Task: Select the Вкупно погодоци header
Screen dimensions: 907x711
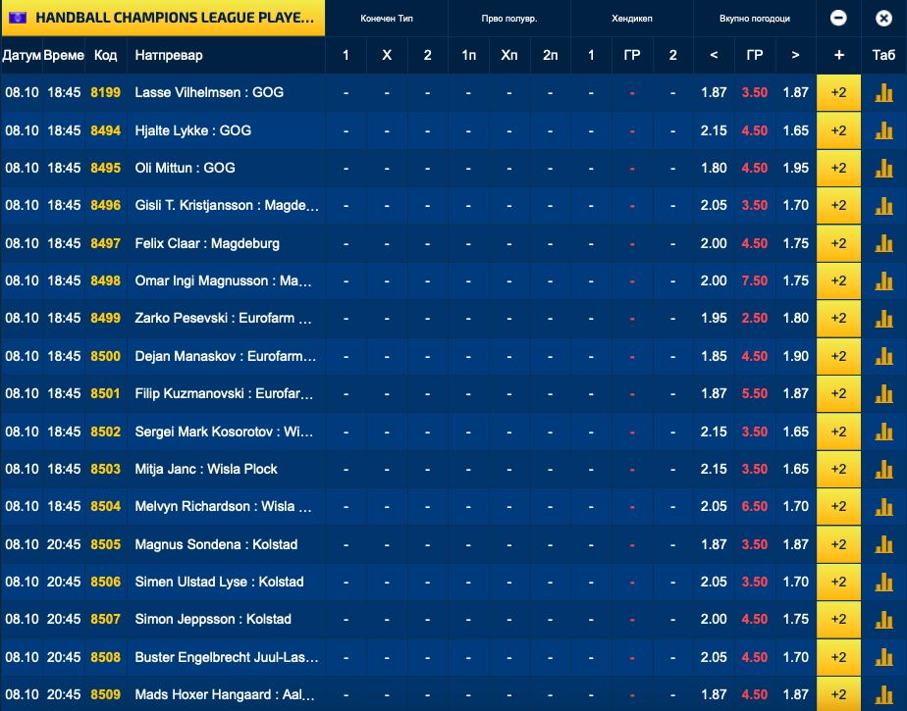Action: [754, 19]
